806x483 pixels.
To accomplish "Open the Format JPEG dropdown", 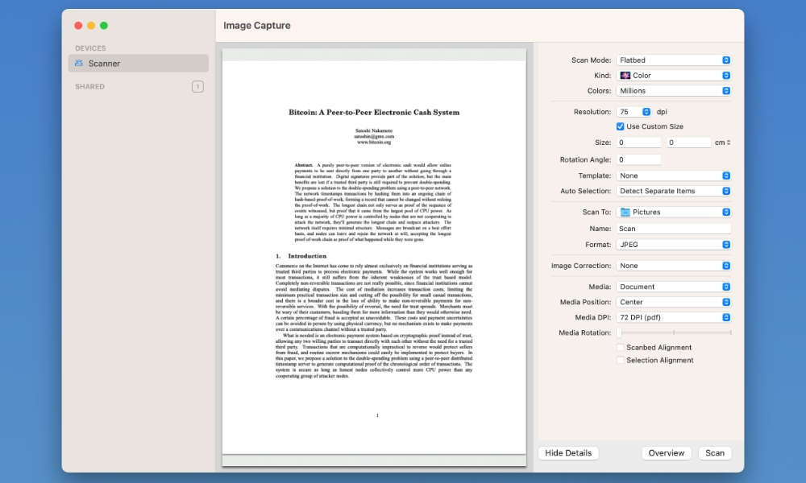I will tap(673, 245).
